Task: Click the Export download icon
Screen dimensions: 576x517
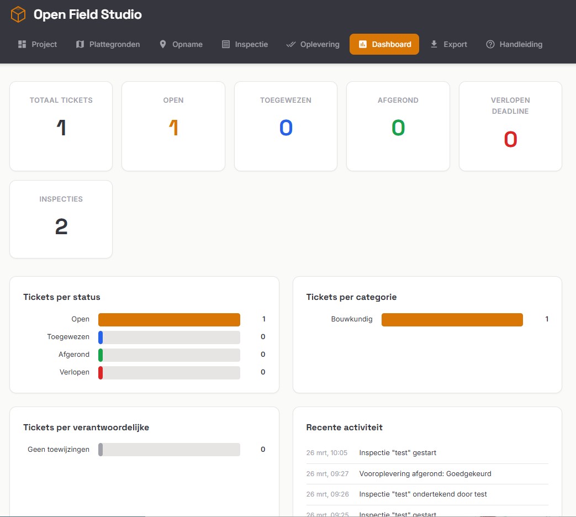Action: click(434, 44)
